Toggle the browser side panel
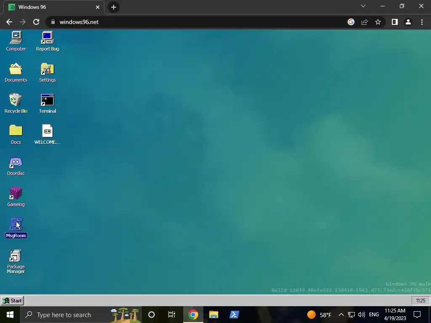This screenshot has height=323, width=431. click(x=395, y=22)
